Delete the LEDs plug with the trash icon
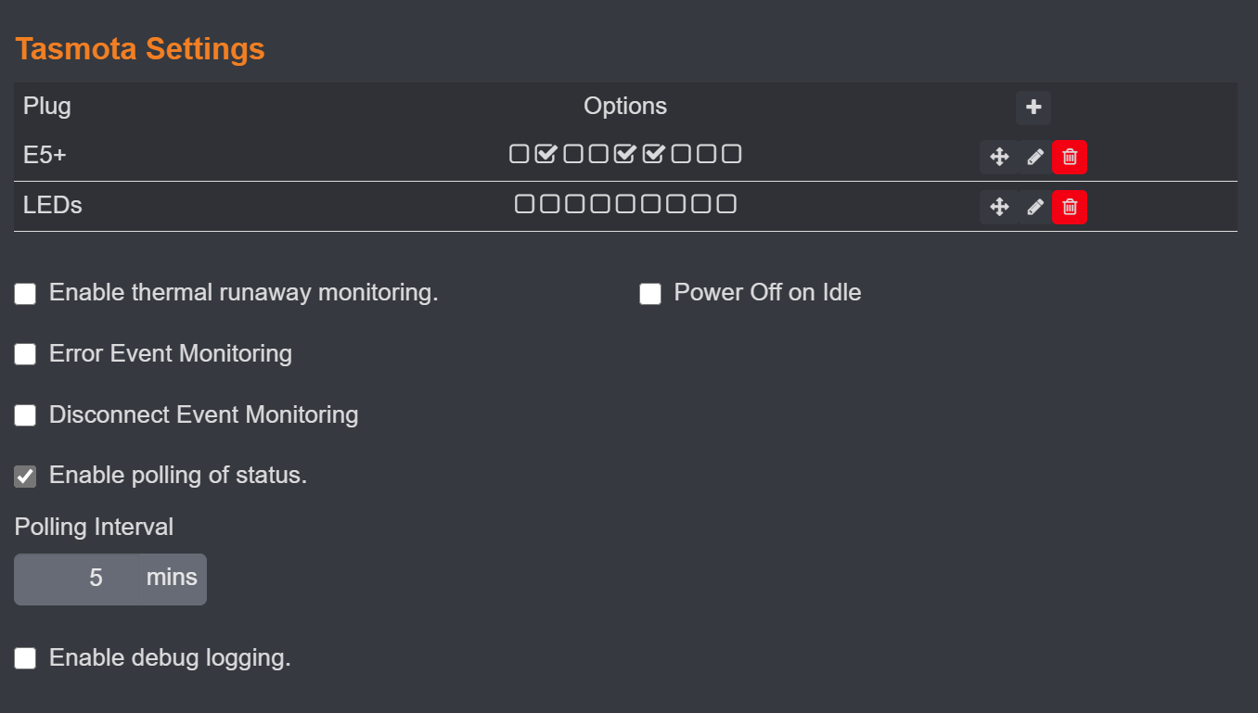1258x713 pixels. point(1069,207)
